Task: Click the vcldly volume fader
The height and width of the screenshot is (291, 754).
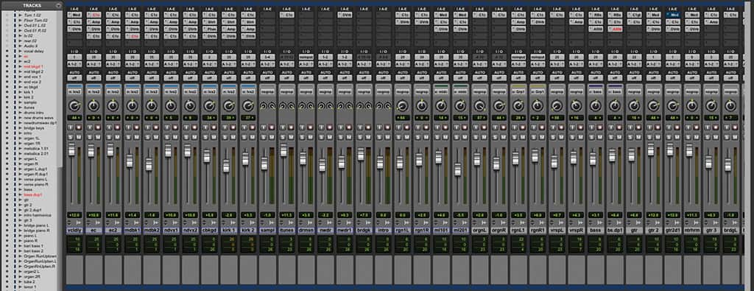Action: [x=71, y=150]
